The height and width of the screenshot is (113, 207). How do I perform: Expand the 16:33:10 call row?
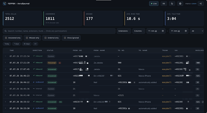point(5,108)
